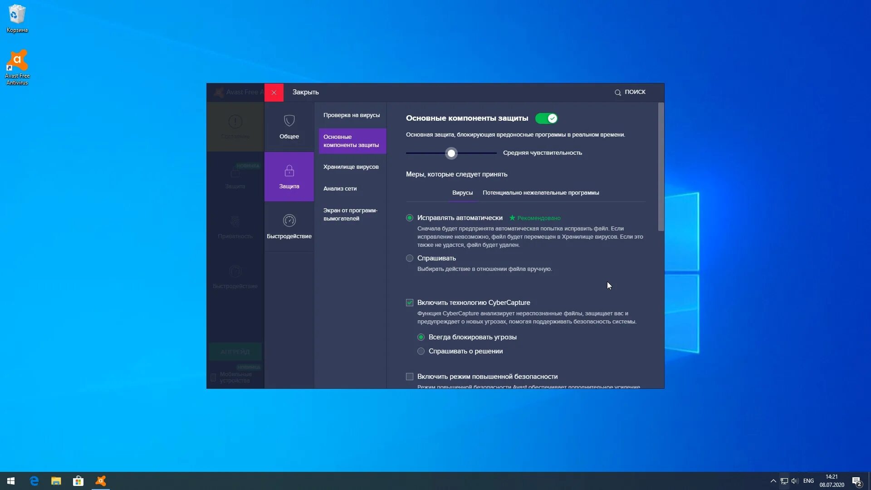
Task: Click the Avast icon in taskbar
Action: click(101, 481)
